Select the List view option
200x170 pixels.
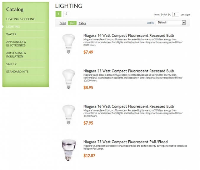pos(72,23)
